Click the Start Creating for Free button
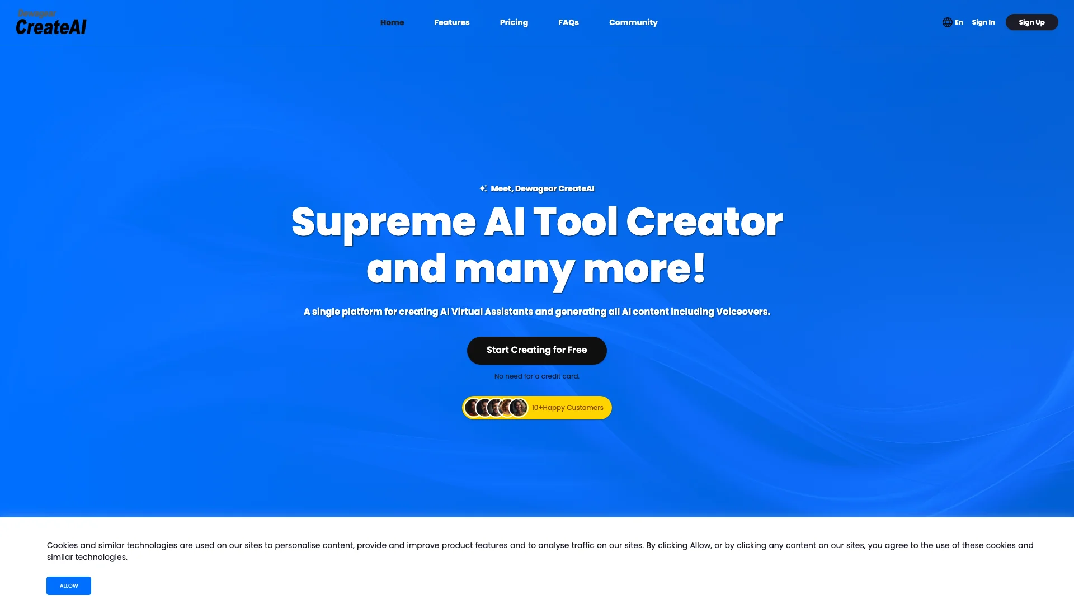The height and width of the screenshot is (604, 1074). tap(537, 350)
